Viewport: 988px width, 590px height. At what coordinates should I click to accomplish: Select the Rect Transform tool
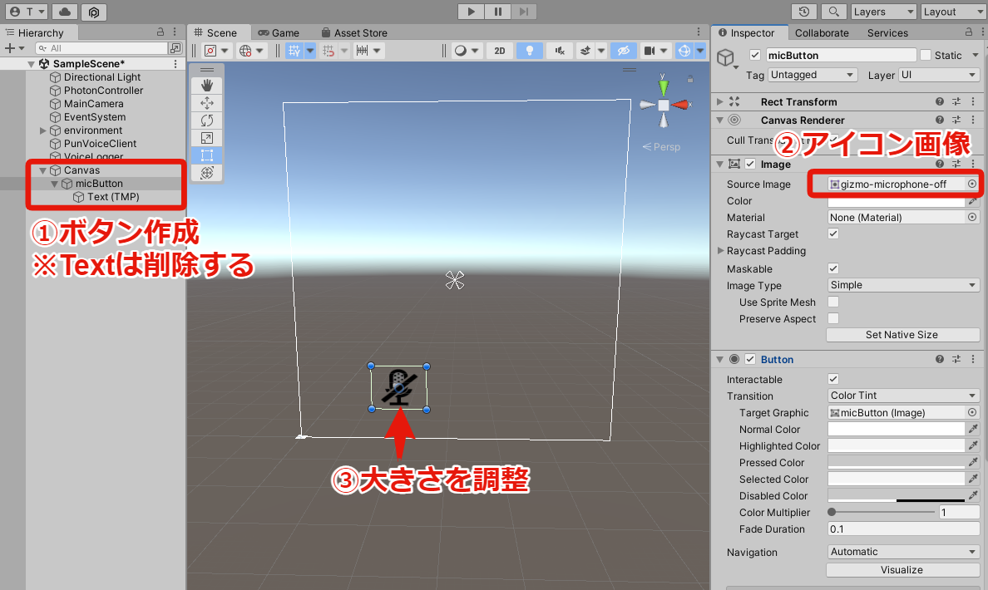click(x=205, y=155)
